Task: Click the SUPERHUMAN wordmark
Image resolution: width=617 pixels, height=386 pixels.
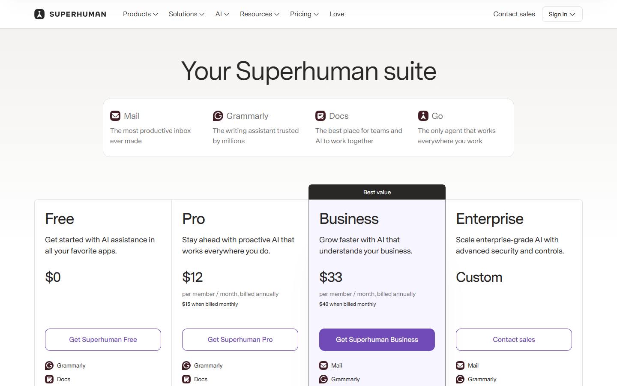Action: click(78, 14)
